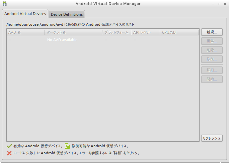The height and width of the screenshot is (163, 229).
Task: Click the 編集... edit button
Action: click(212, 41)
